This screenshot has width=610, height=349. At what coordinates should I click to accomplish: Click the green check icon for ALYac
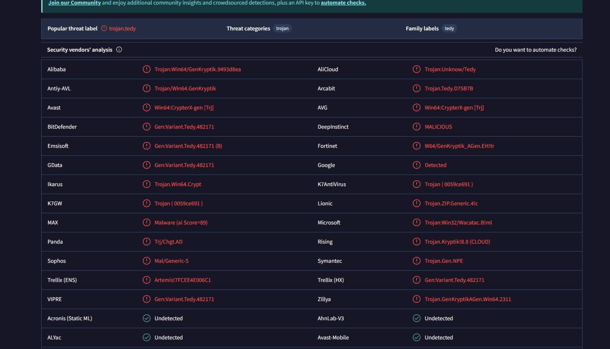pos(147,337)
